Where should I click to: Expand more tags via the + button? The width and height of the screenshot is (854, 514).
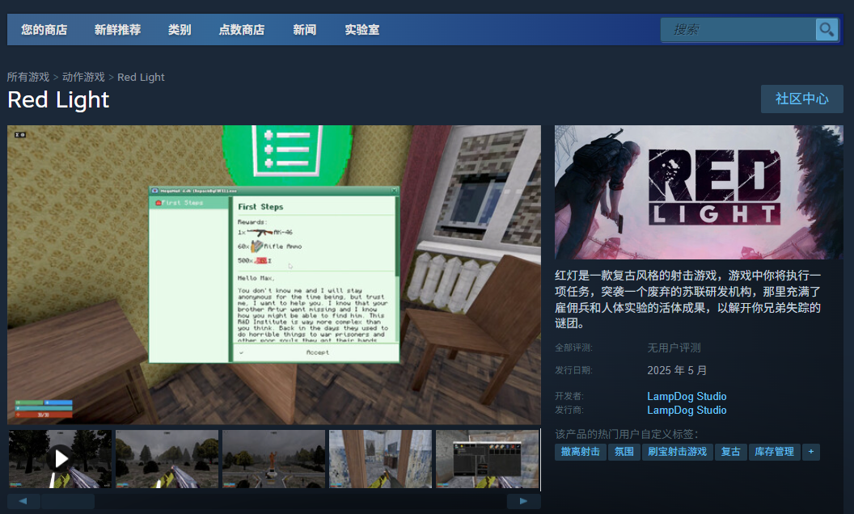[x=810, y=452]
